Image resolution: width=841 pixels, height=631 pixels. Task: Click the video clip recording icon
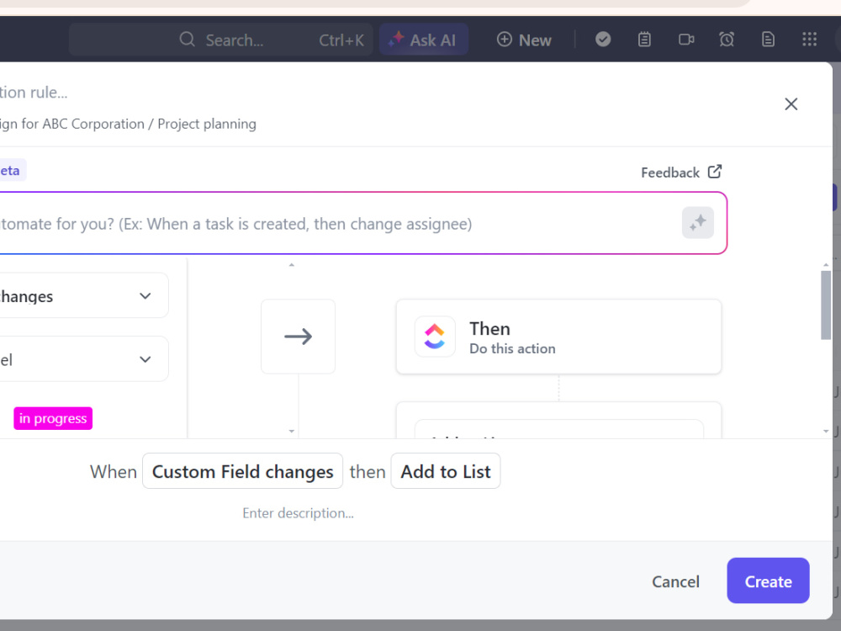click(x=686, y=40)
